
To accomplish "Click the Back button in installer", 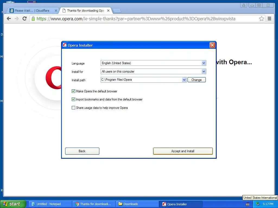I will pos(82,151).
